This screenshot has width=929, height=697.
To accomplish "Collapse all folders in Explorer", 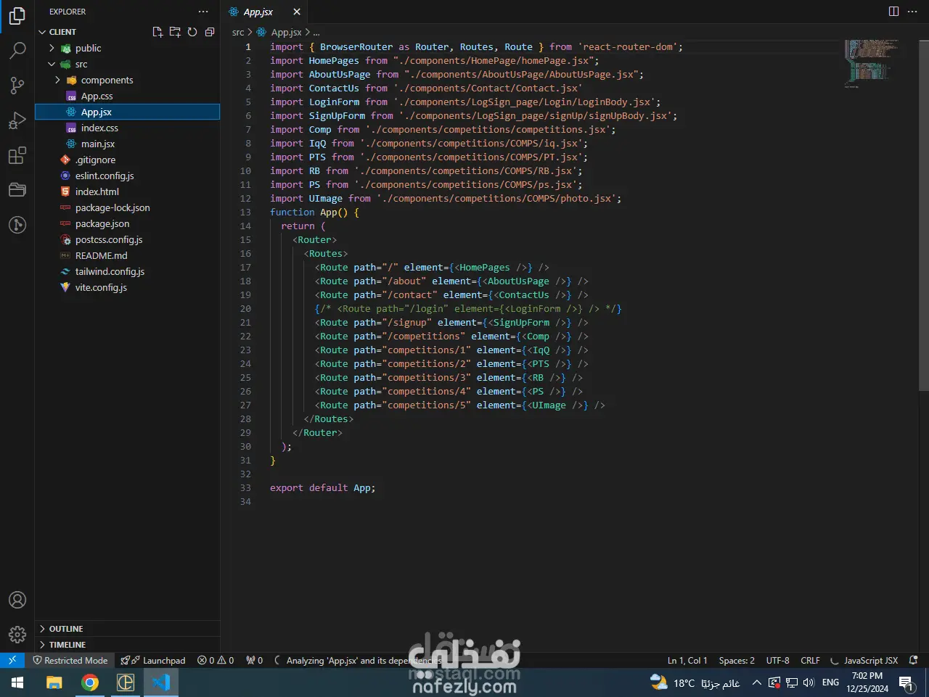I will click(210, 32).
